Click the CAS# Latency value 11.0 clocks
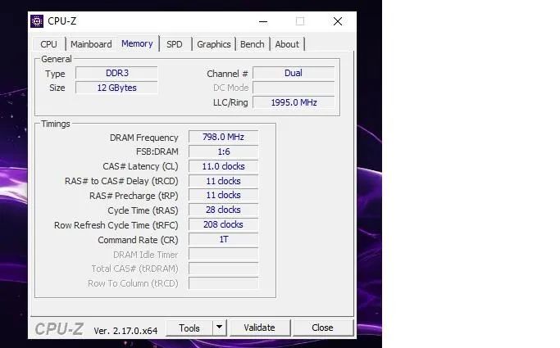560x348 pixels. (x=223, y=166)
